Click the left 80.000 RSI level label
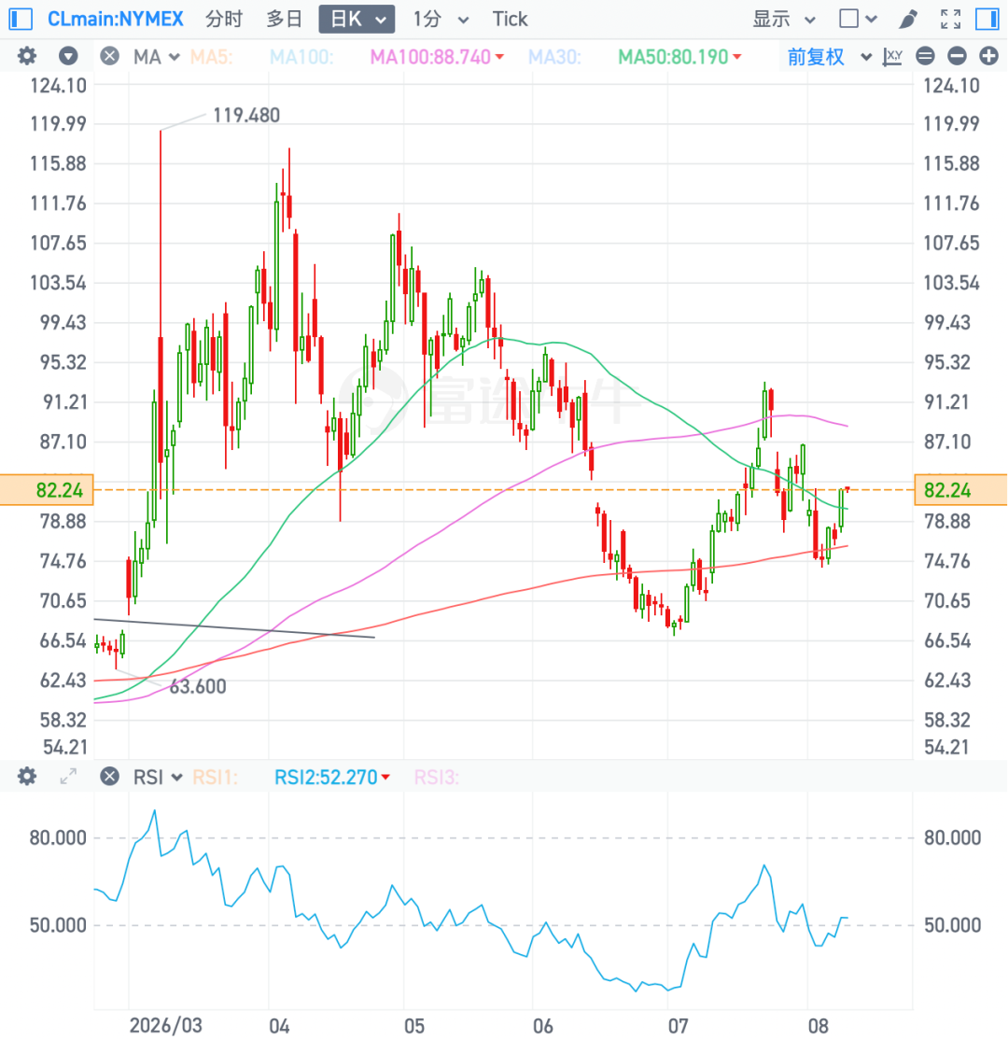The width and height of the screenshot is (1008, 1040). pyautogui.click(x=58, y=837)
